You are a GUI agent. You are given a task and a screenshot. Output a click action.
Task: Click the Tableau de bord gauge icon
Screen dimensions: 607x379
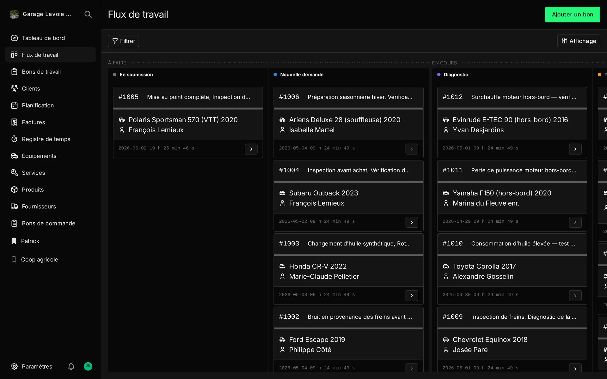[14, 38]
